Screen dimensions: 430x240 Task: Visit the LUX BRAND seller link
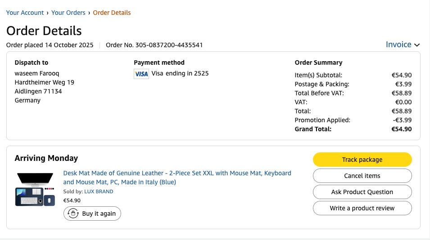point(99,191)
